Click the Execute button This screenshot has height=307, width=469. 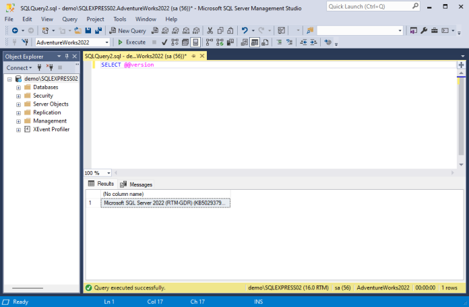point(132,42)
